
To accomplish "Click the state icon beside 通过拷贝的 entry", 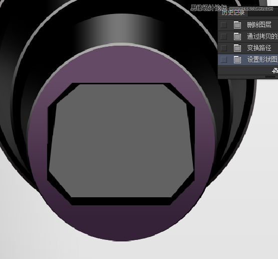I will pyautogui.click(x=237, y=37).
